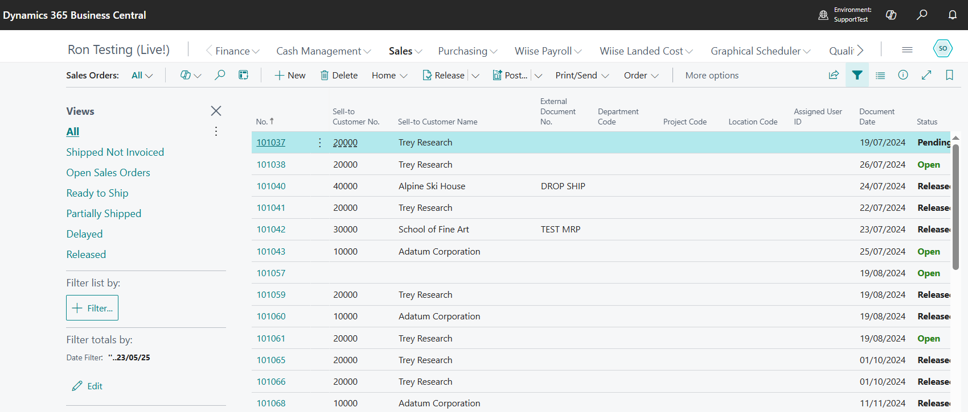Toggle the filter pane funnel icon
Screen dimensions: 968x412
857,75
